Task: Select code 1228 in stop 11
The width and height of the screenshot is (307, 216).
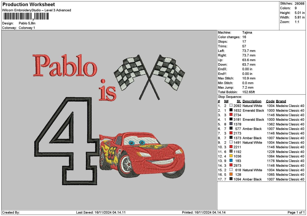Action: tap(271, 152)
